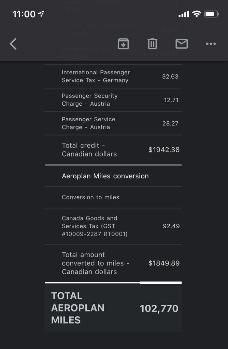Tap the Total Aeroplan Miles 102,770 value
The height and width of the screenshot is (349, 228).
coord(159,308)
